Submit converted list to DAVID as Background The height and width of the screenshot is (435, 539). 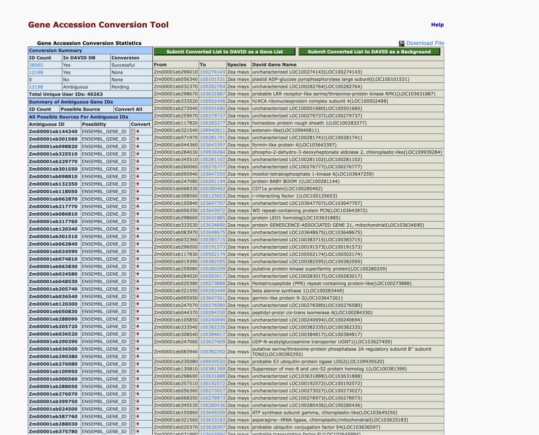point(369,51)
